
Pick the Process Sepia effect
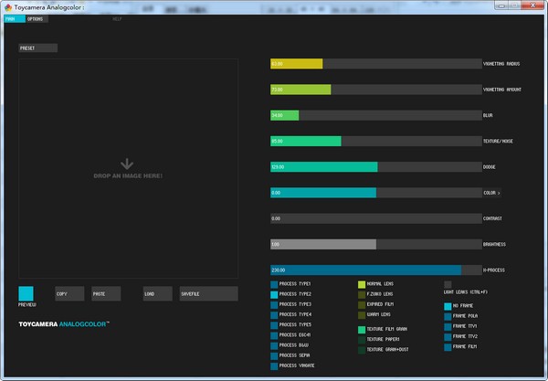275,355
